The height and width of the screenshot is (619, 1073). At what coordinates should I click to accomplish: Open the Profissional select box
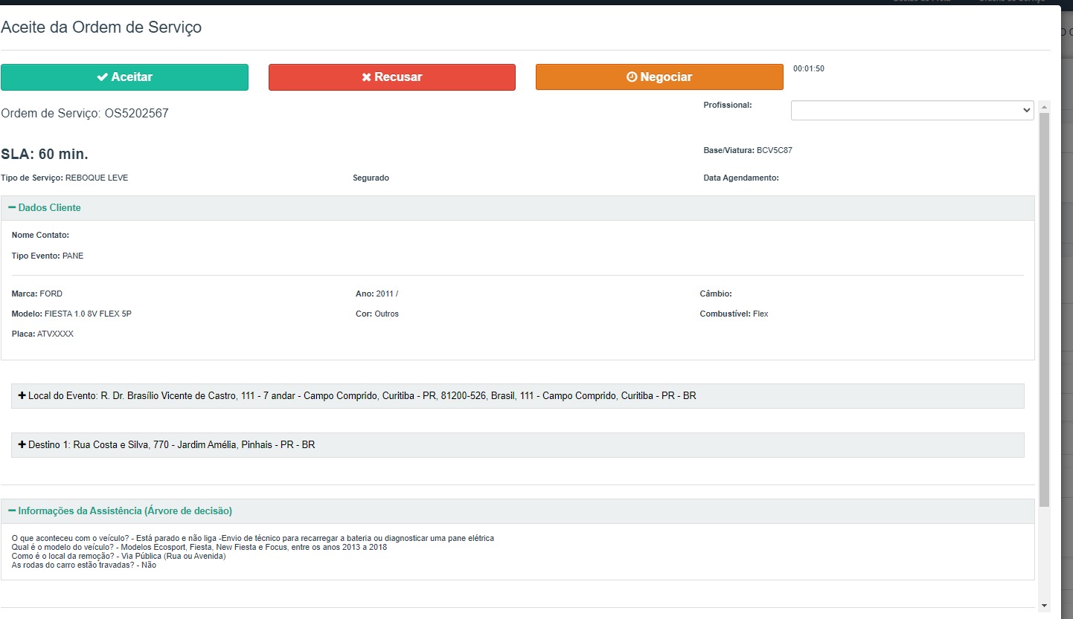(x=912, y=111)
